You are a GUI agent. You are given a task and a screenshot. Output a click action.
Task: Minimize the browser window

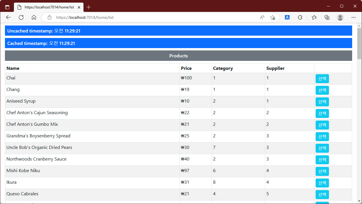(x=328, y=6)
